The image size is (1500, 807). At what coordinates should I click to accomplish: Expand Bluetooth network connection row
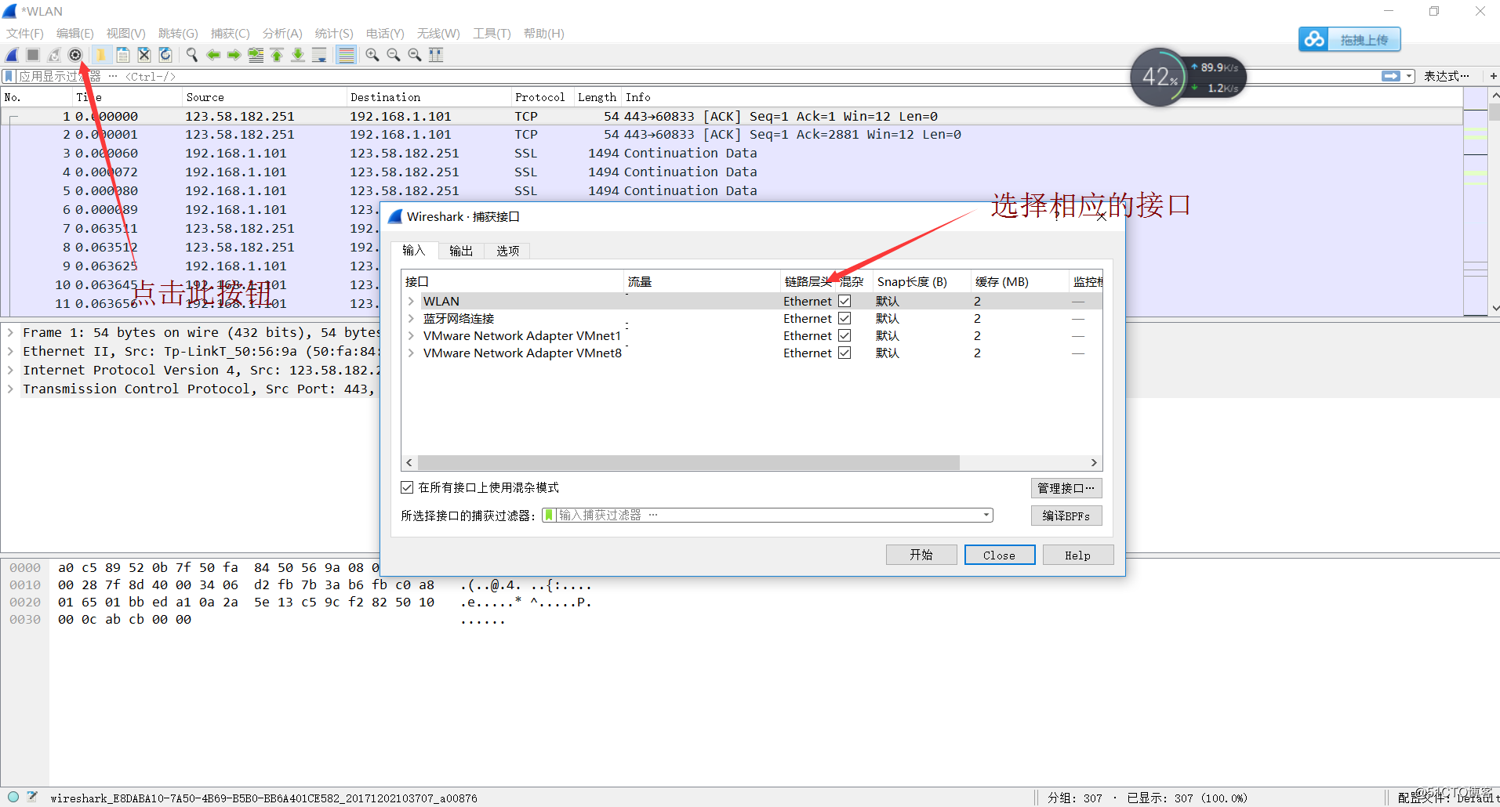411,318
